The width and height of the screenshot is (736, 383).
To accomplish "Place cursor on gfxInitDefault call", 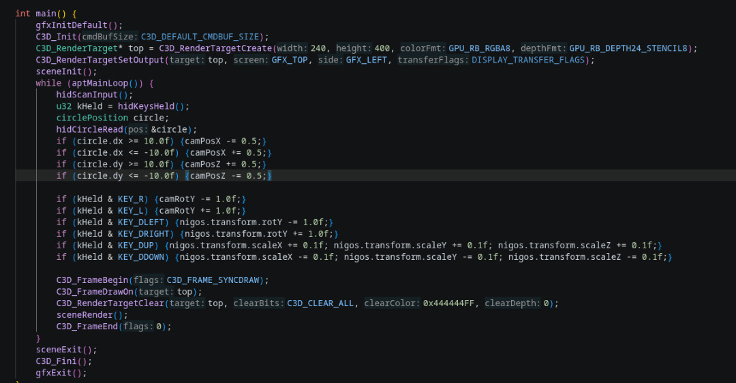I will tap(72, 25).
